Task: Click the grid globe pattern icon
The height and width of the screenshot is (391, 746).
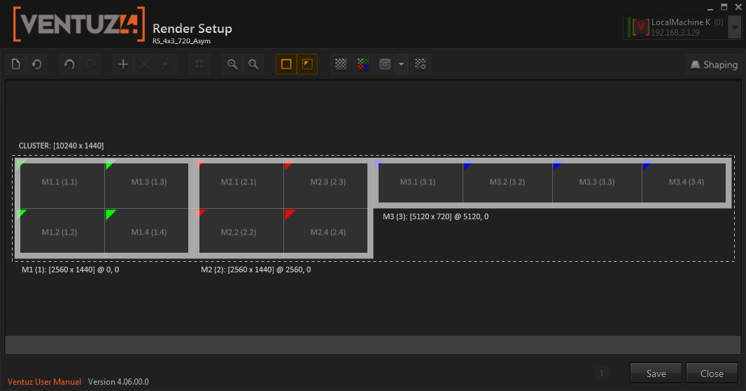Action: tap(384, 64)
